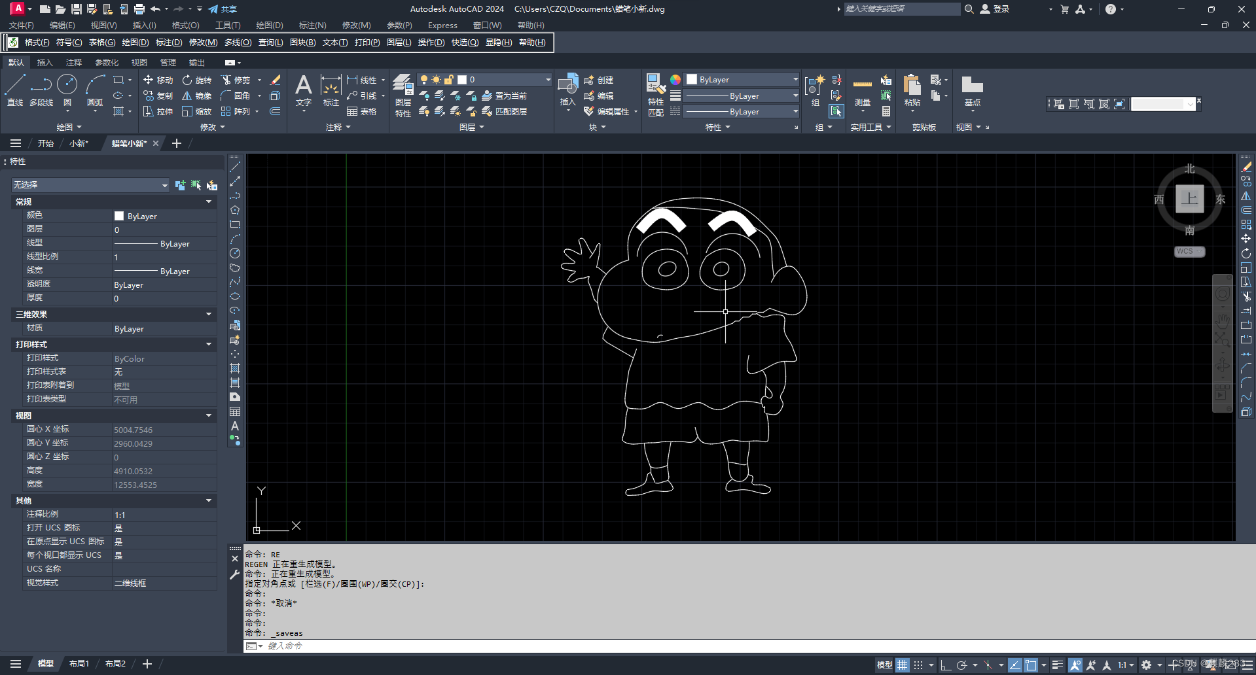This screenshot has height=675, width=1256.
Task: Toggle lineweight display in status bar
Action: 1057,665
